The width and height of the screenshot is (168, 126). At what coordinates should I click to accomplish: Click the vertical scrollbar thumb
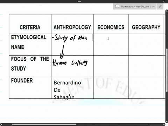(167, 70)
